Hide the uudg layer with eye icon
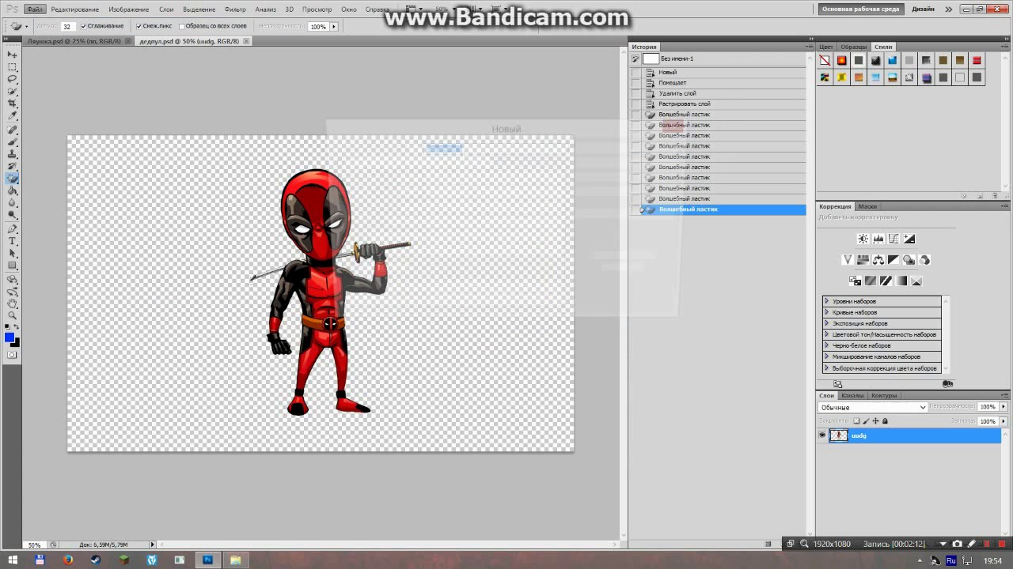This screenshot has height=569, width=1013. [822, 435]
